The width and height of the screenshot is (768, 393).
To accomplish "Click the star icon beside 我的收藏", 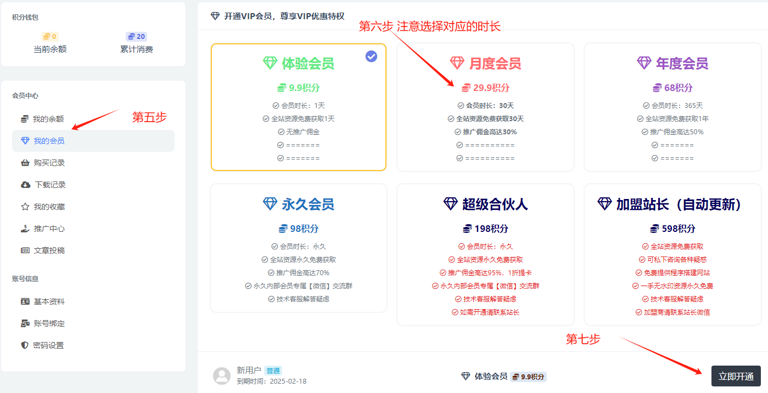I will [x=25, y=207].
